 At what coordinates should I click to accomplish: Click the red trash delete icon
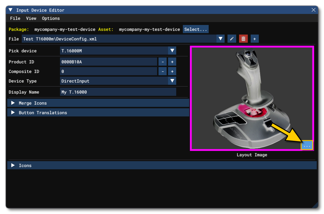[243, 39]
